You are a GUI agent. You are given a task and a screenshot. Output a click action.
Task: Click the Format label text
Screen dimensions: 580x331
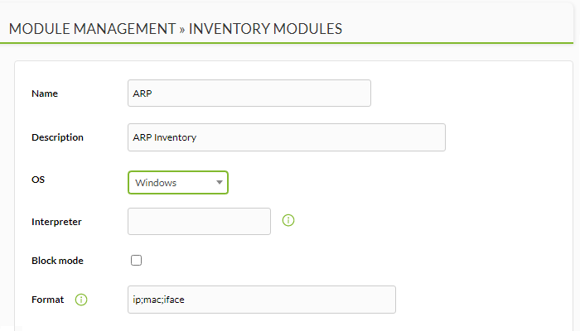47,300
